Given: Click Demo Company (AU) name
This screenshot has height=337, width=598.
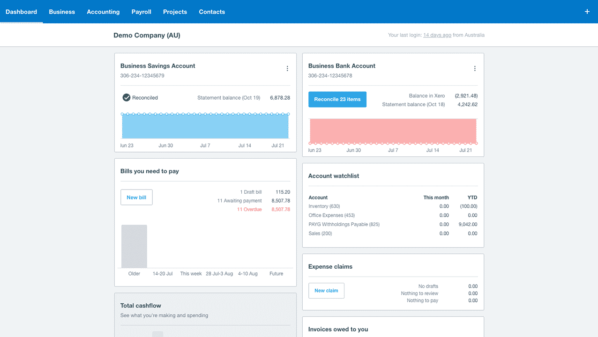Looking at the screenshot, I should pyautogui.click(x=147, y=35).
